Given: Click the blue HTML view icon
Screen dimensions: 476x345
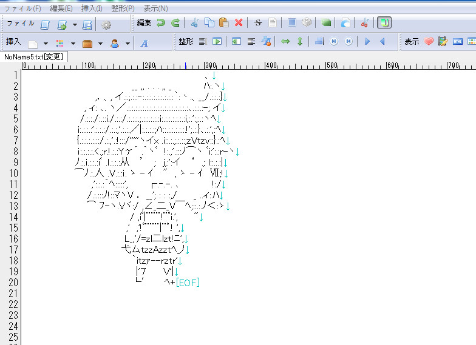Looking at the screenshot, I should click(x=457, y=42).
